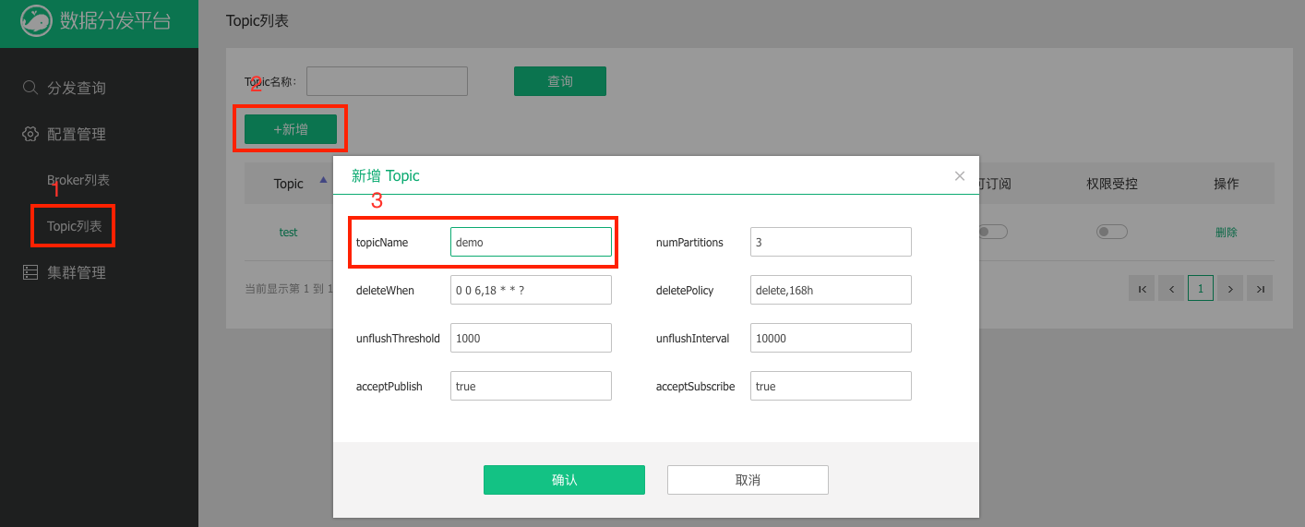
Task: Open 分发查询 with the magnifier icon
Action: [x=30, y=88]
